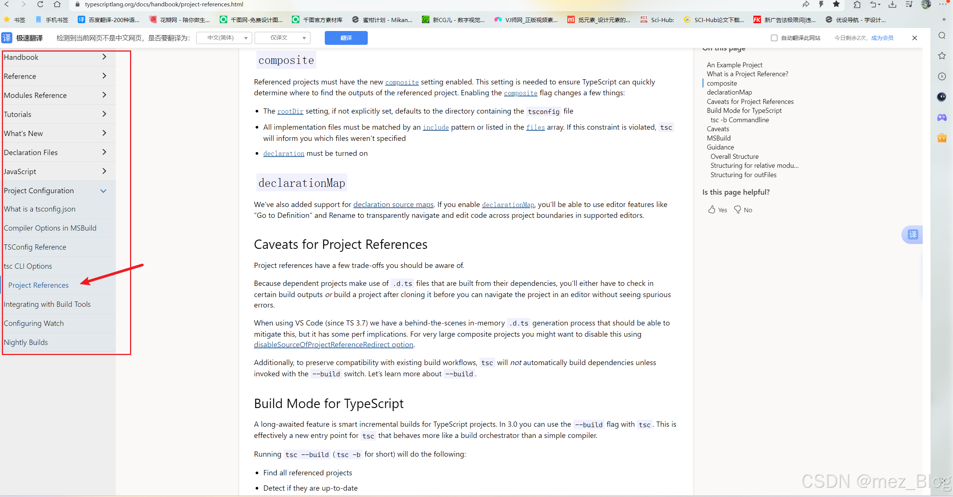Click the sidebar game controller icon
Image resolution: width=953 pixels, height=497 pixels.
point(942,117)
